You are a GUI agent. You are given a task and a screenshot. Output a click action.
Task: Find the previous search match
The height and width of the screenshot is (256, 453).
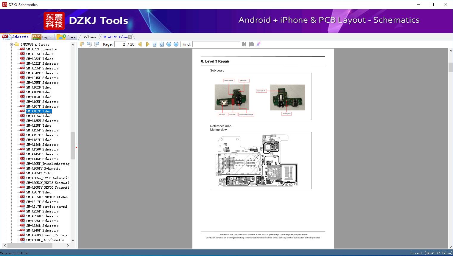click(x=244, y=44)
